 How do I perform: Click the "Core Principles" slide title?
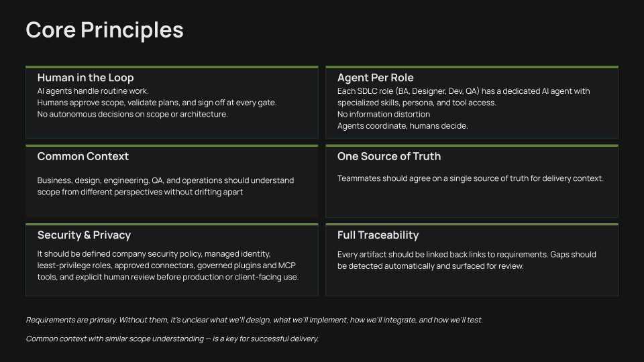[104, 30]
